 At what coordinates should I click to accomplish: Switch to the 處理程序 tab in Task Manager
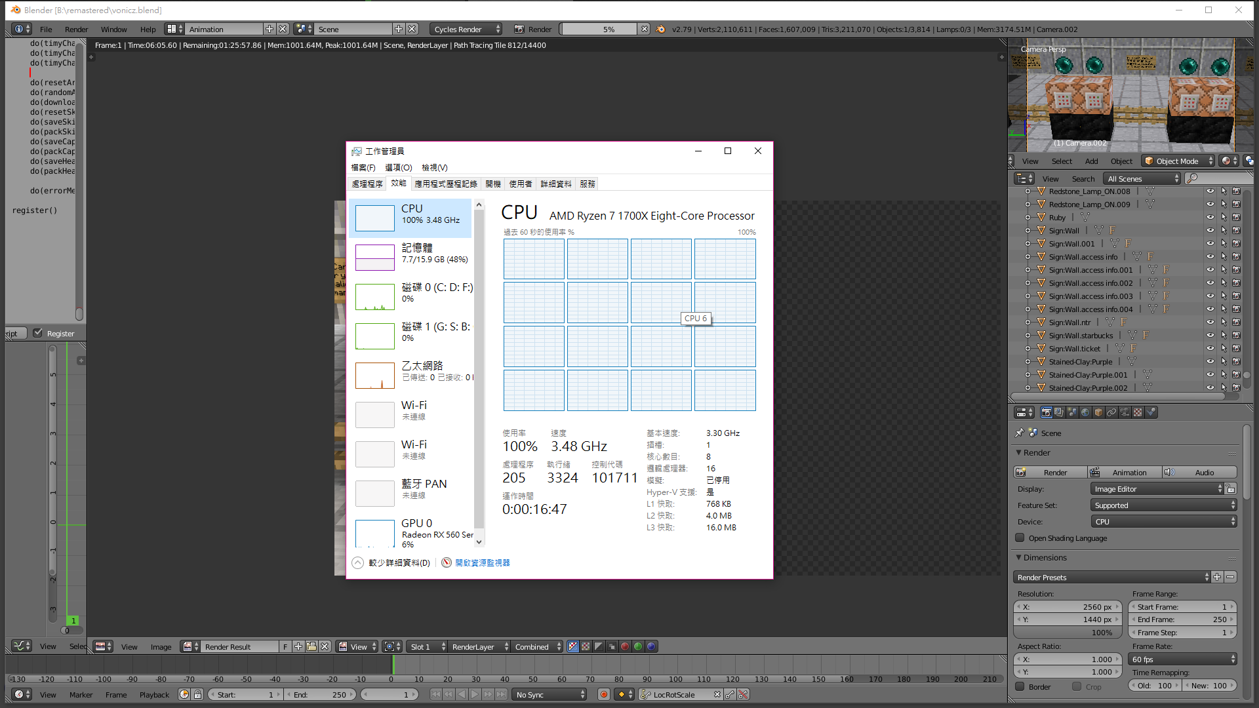point(367,184)
